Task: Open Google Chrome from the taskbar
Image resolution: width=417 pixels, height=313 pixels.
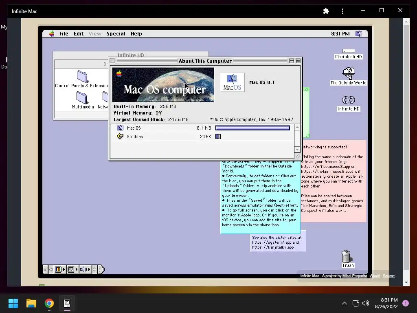Action: pyautogui.click(x=49, y=303)
